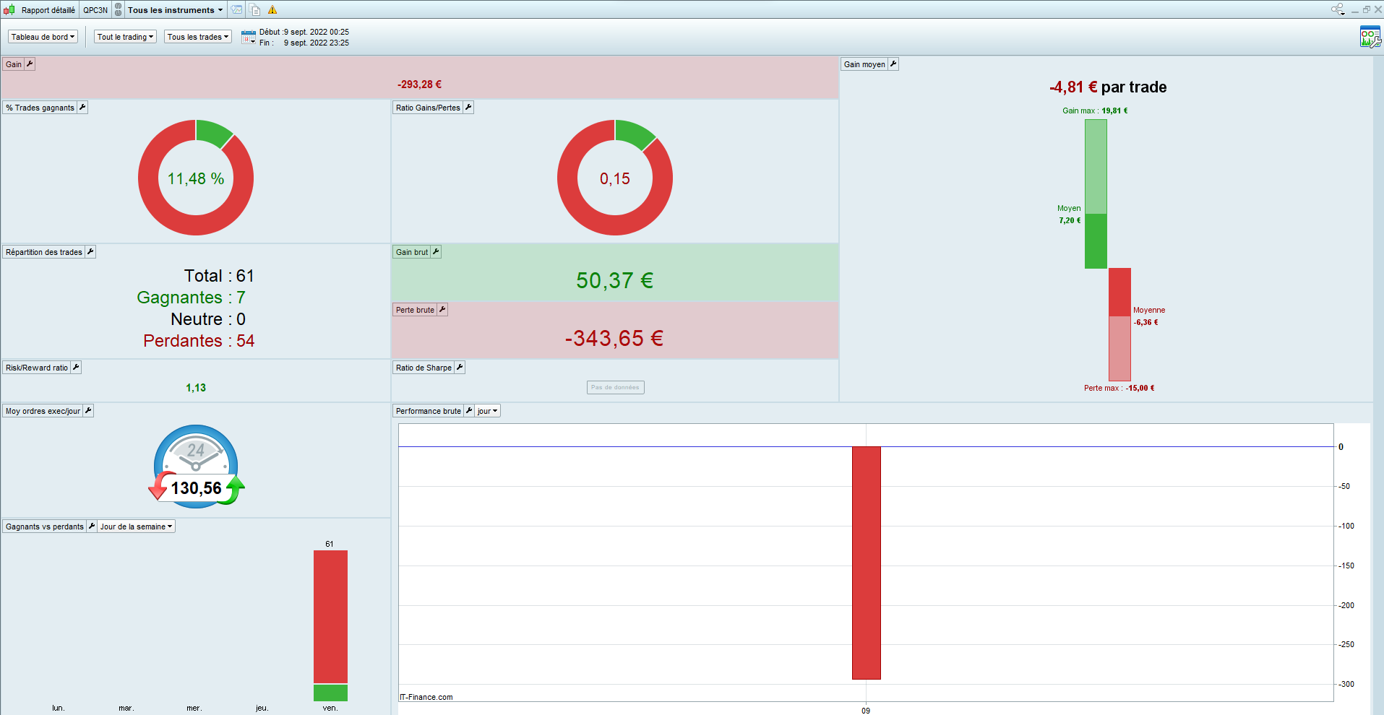The width and height of the screenshot is (1384, 715).
Task: Click the green gain bar in Gain moyen
Action: [1096, 194]
